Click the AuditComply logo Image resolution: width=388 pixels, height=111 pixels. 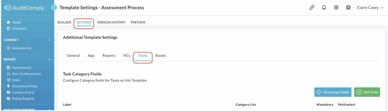point(24,8)
